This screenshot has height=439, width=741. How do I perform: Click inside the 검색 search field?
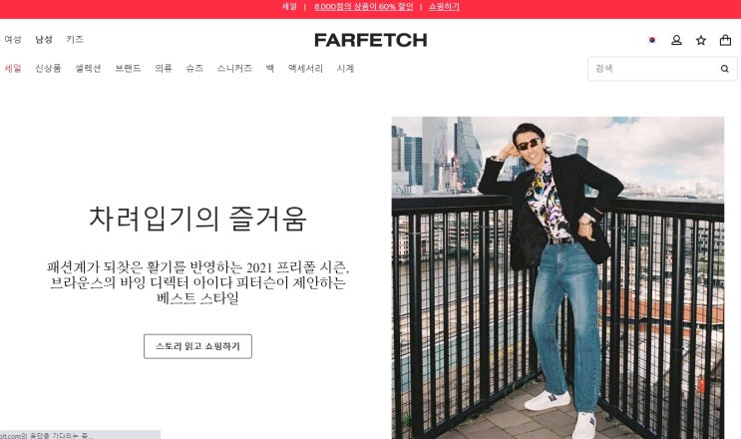652,69
